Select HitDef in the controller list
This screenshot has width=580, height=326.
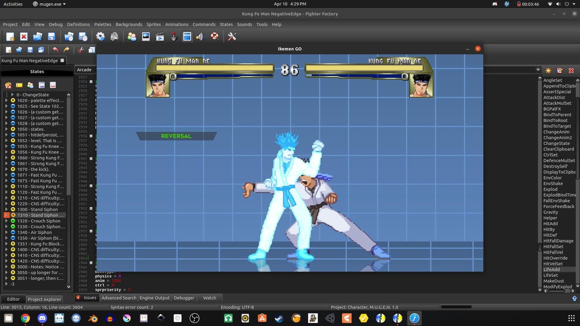click(x=551, y=235)
